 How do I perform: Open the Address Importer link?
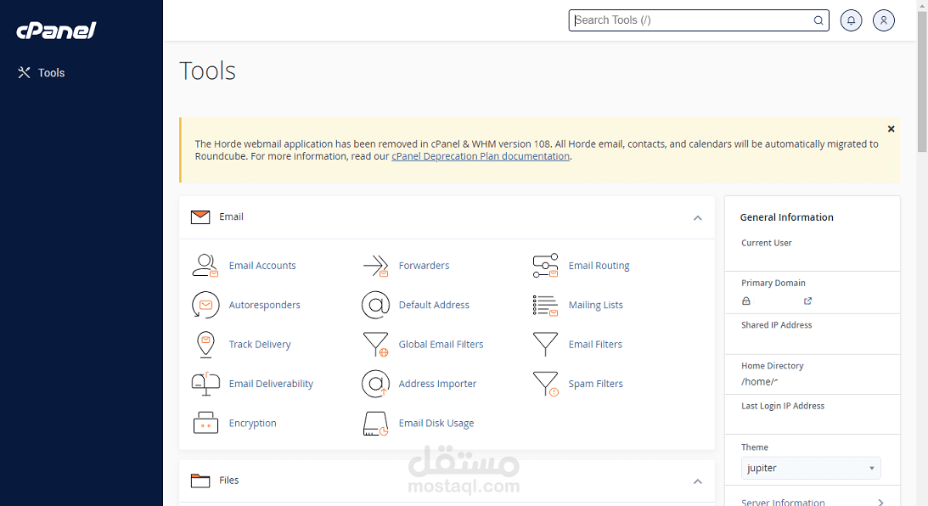click(x=437, y=384)
